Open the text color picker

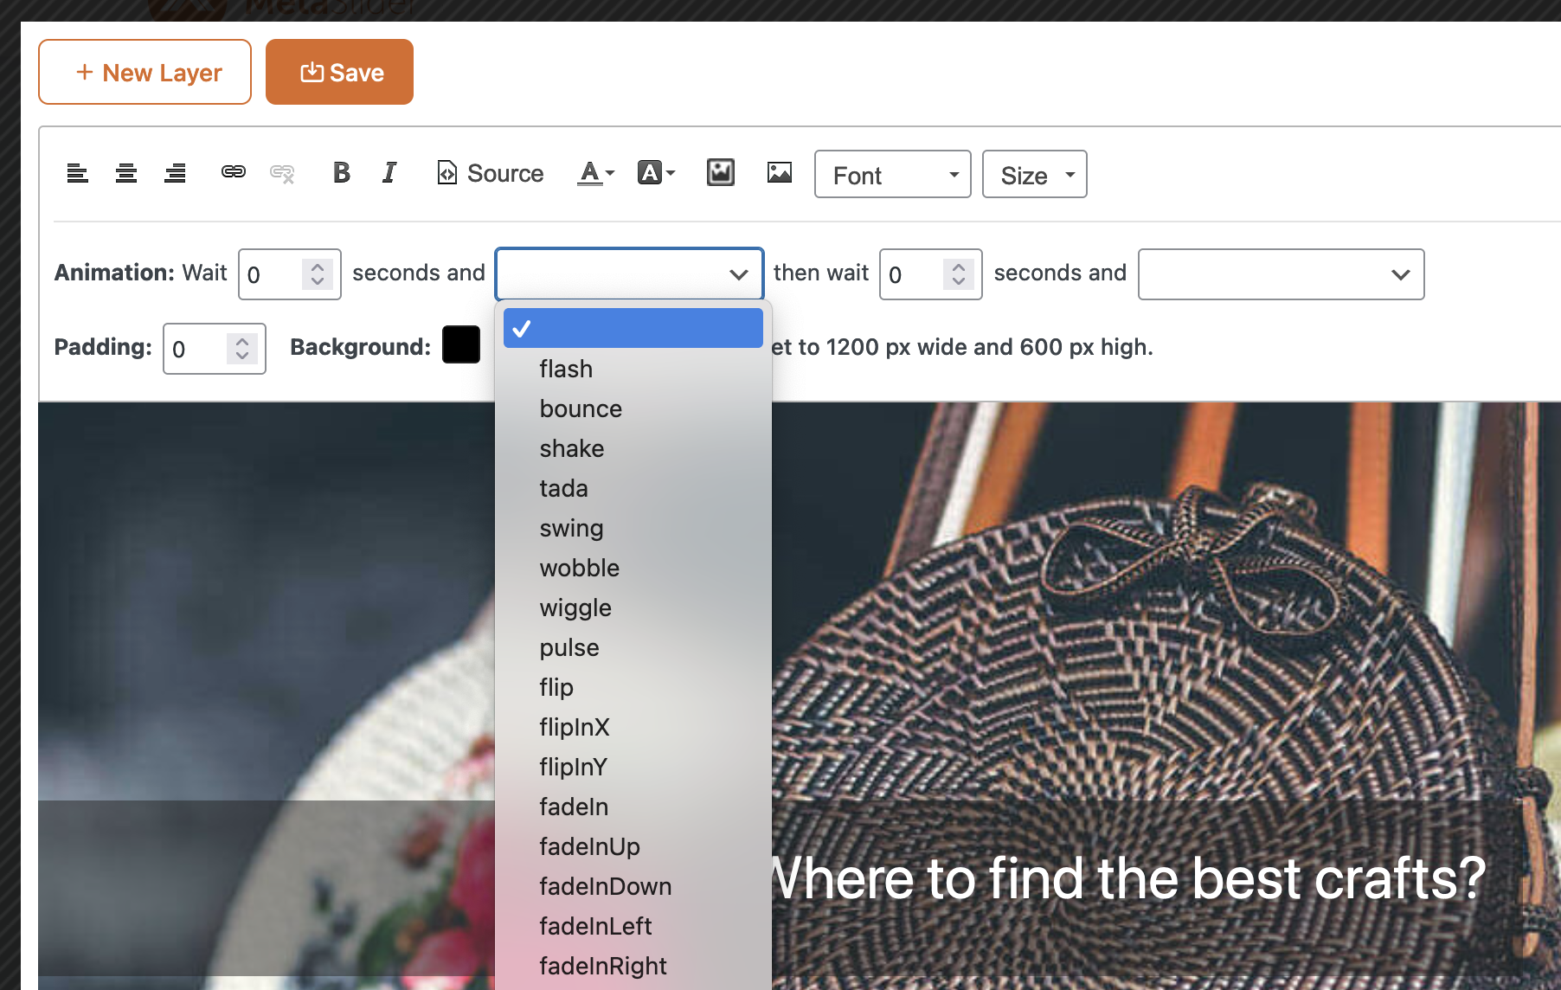click(x=595, y=173)
